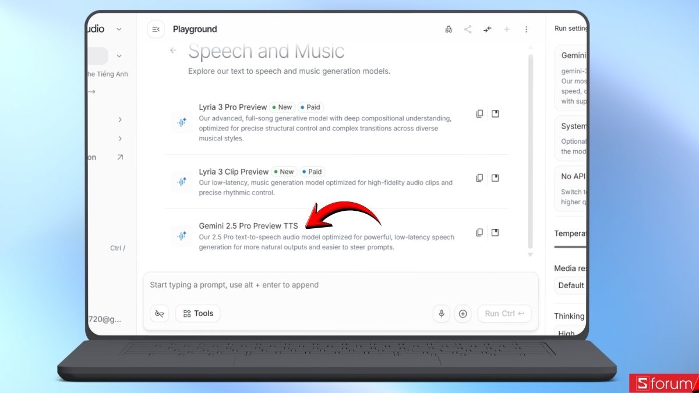699x393 pixels.
Task: Click the No API key card in Run settings
Action: point(570,188)
